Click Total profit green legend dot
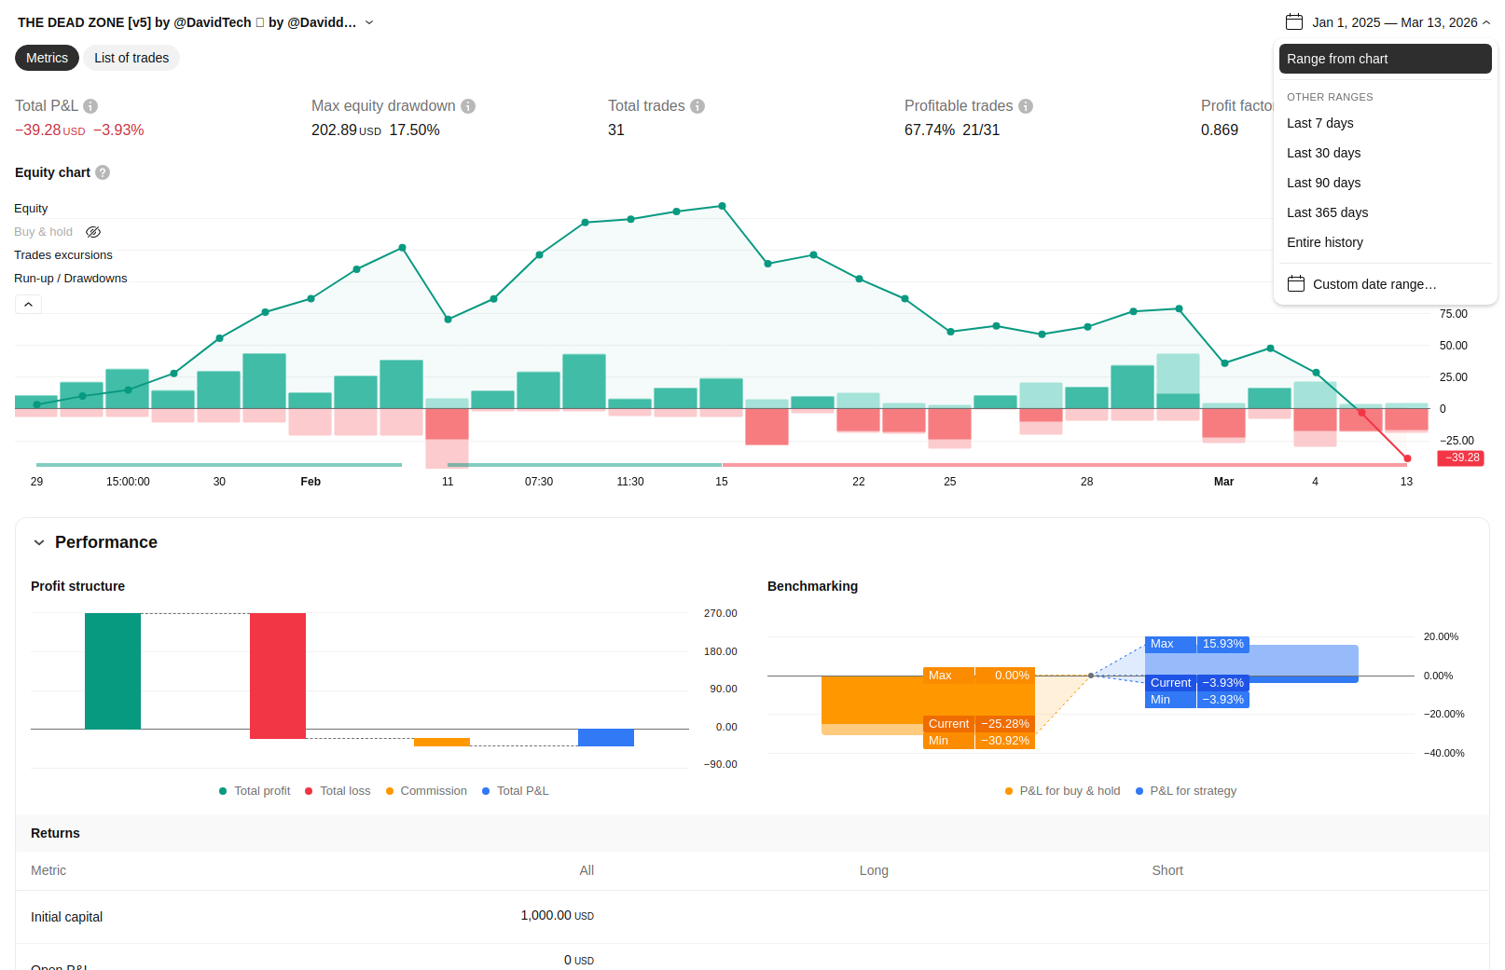Viewport: 1505px width, 970px height. click(223, 791)
